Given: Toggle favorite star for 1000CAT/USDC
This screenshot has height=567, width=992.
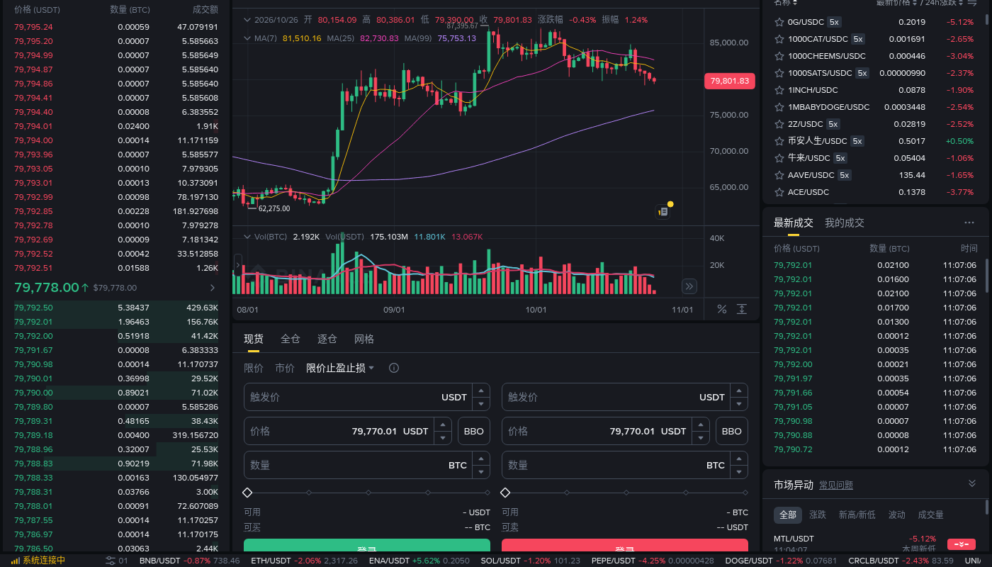Looking at the screenshot, I should tap(779, 39).
